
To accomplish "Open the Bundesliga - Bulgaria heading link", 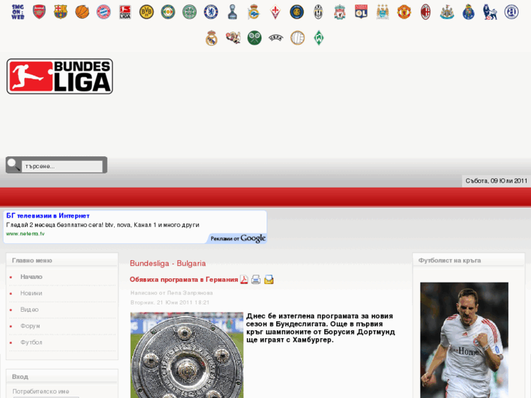I will (x=168, y=264).
